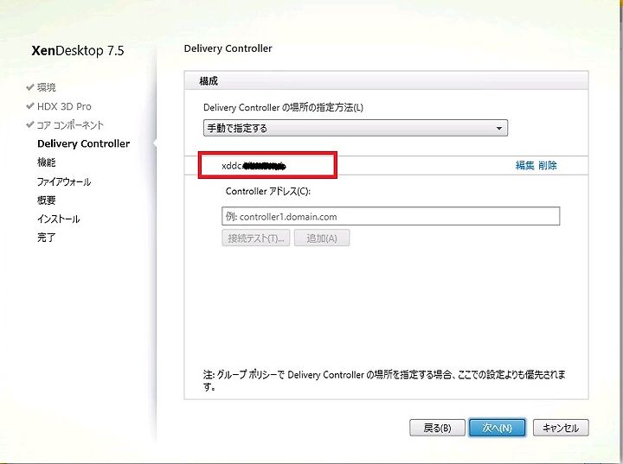The height and width of the screenshot is (464, 623).
Task: Click the 編集 link for the xddc controller
Action: (524, 165)
